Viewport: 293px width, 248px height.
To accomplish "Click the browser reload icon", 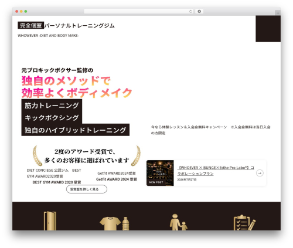I will click(190, 12).
